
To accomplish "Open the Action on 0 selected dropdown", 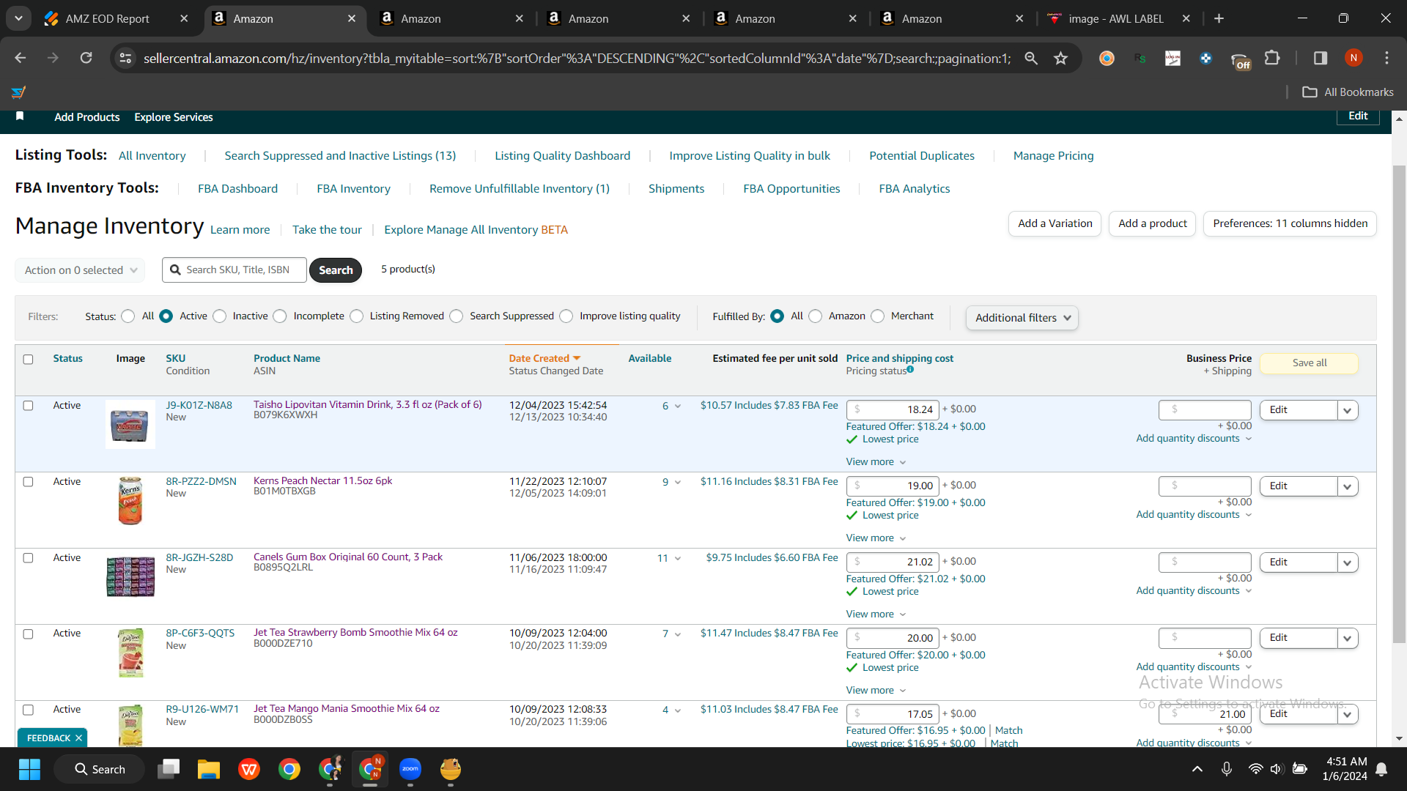I will 80,270.
